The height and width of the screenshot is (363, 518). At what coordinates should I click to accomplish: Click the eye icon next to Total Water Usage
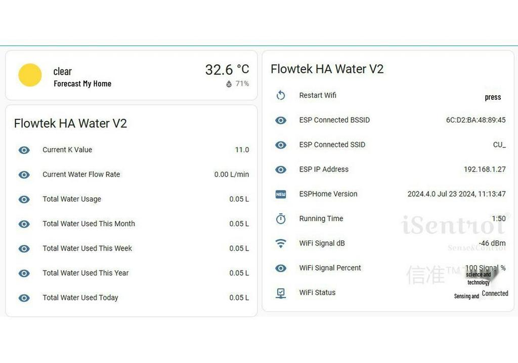pyautogui.click(x=24, y=199)
